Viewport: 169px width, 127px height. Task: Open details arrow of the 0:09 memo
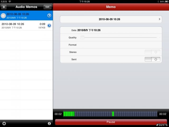[49, 25]
